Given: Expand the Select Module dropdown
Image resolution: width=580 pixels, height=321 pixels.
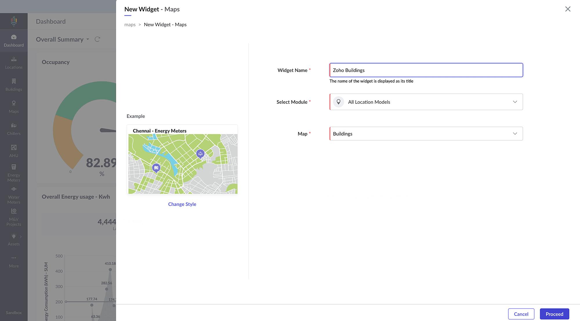Looking at the screenshot, I should 515,102.
